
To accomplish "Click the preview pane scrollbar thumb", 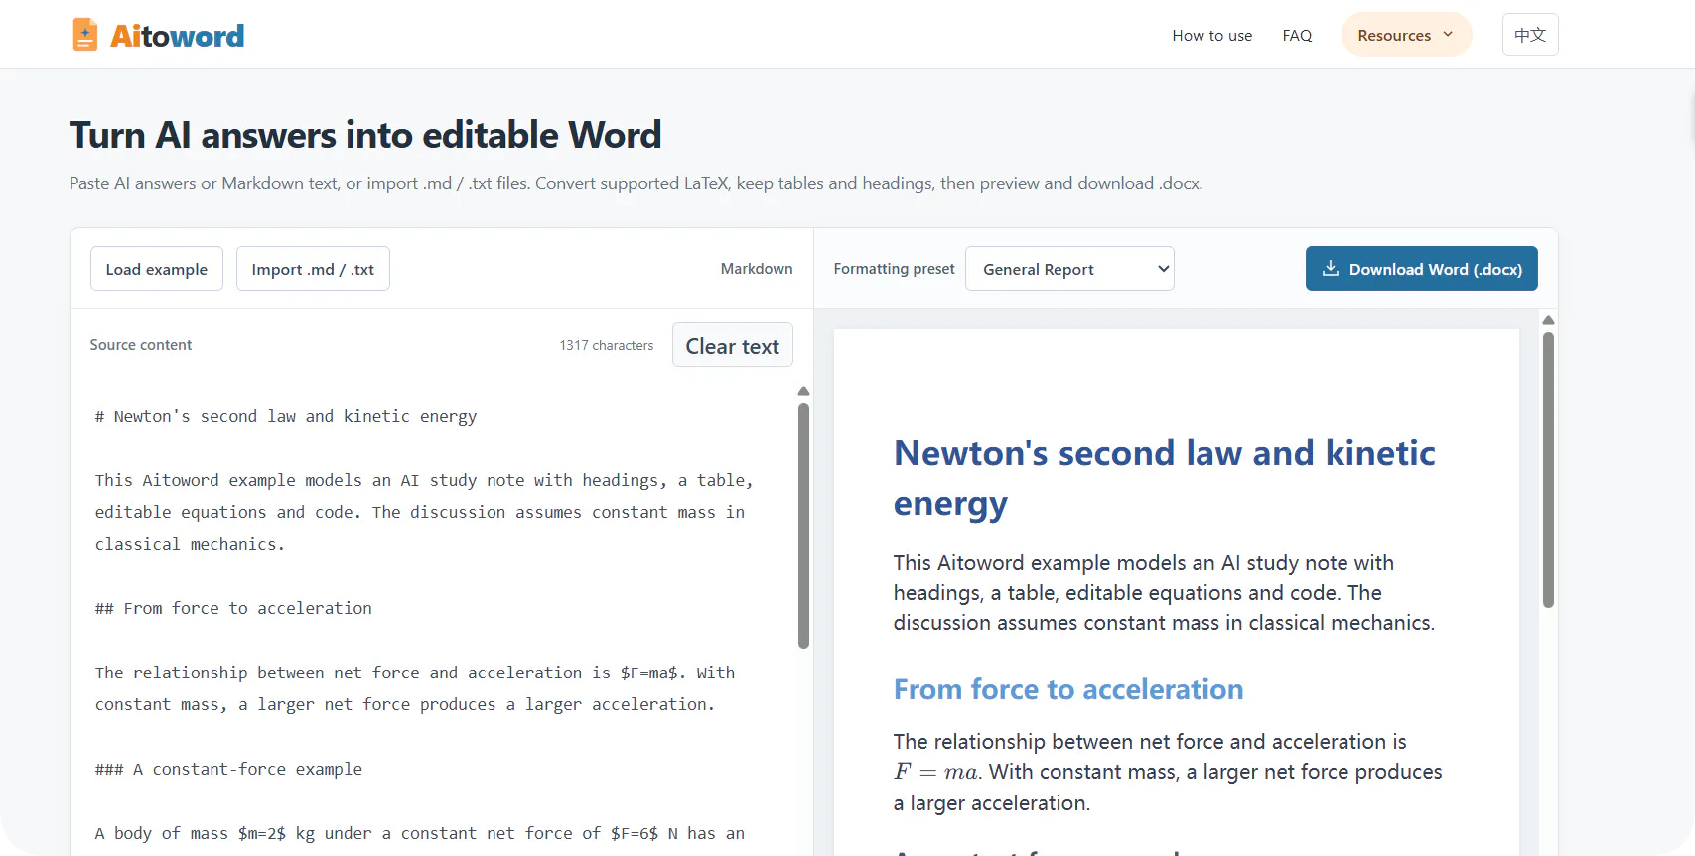I will click(1548, 470).
